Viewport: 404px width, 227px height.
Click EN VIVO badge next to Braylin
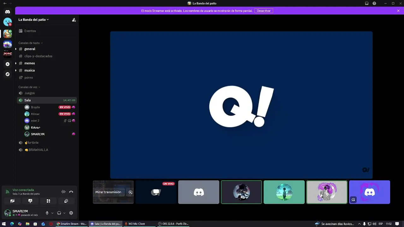(x=65, y=107)
